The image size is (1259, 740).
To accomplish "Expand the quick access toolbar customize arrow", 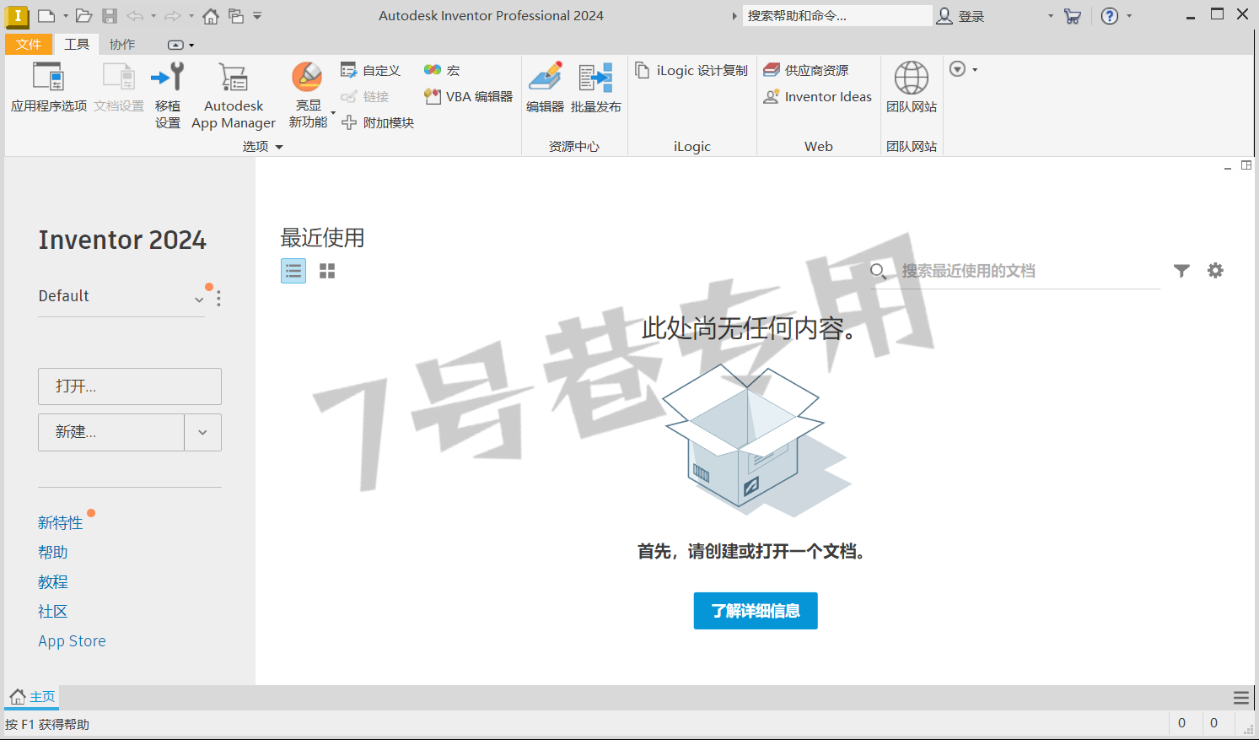I will 257,15.
